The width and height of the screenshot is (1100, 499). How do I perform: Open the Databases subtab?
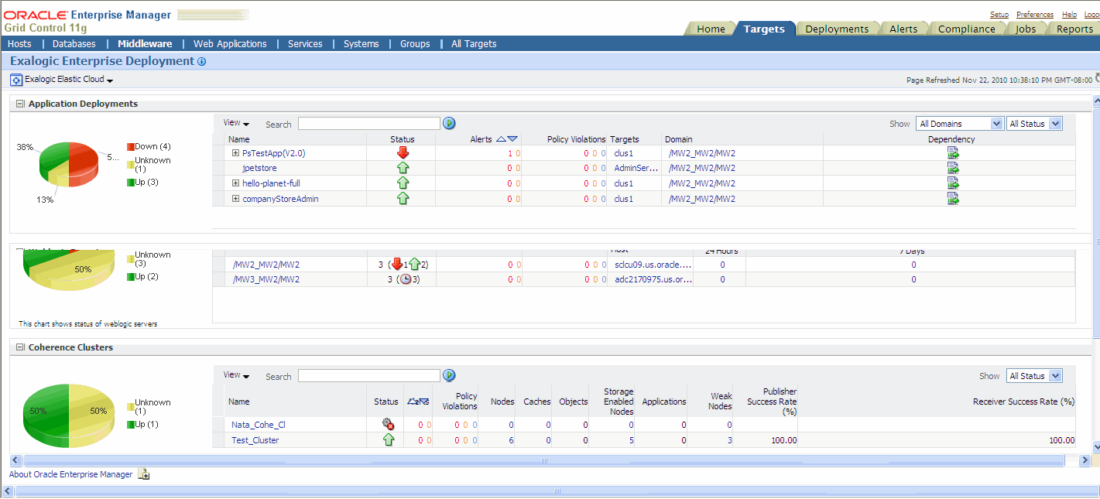click(x=74, y=44)
